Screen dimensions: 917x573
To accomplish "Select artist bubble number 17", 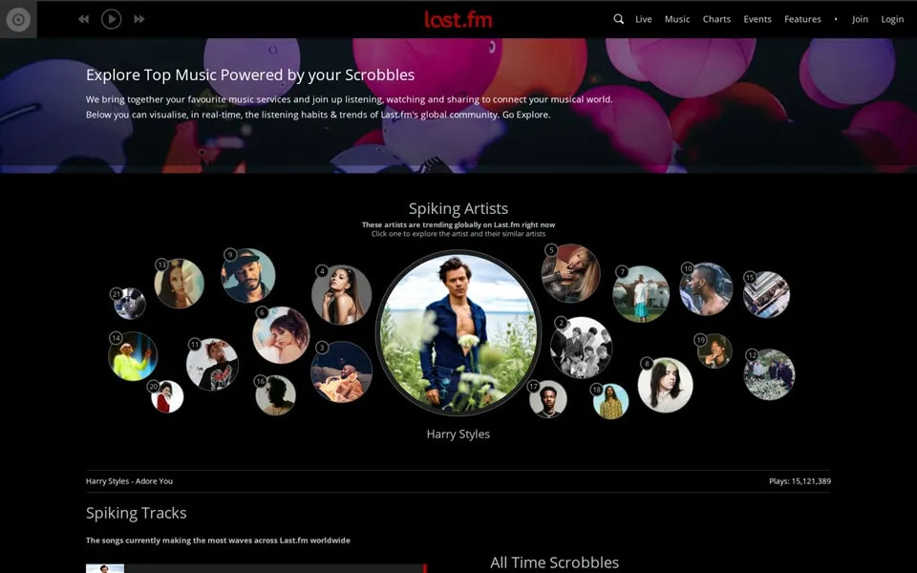I will (x=548, y=399).
